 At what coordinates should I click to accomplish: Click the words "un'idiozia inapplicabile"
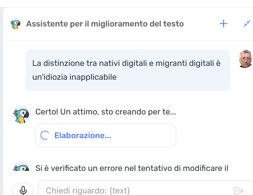tap(74, 77)
